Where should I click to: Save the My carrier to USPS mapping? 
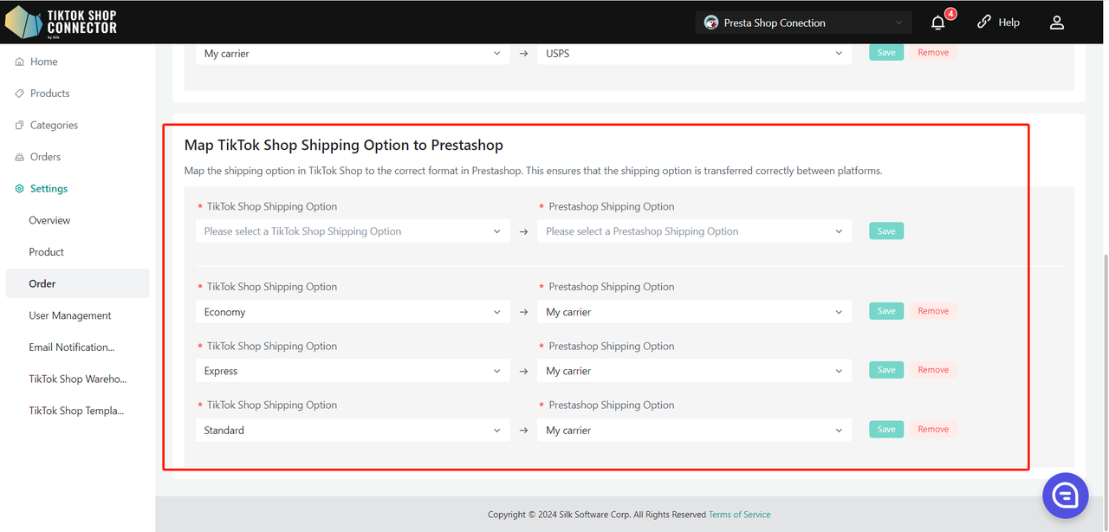coord(886,53)
